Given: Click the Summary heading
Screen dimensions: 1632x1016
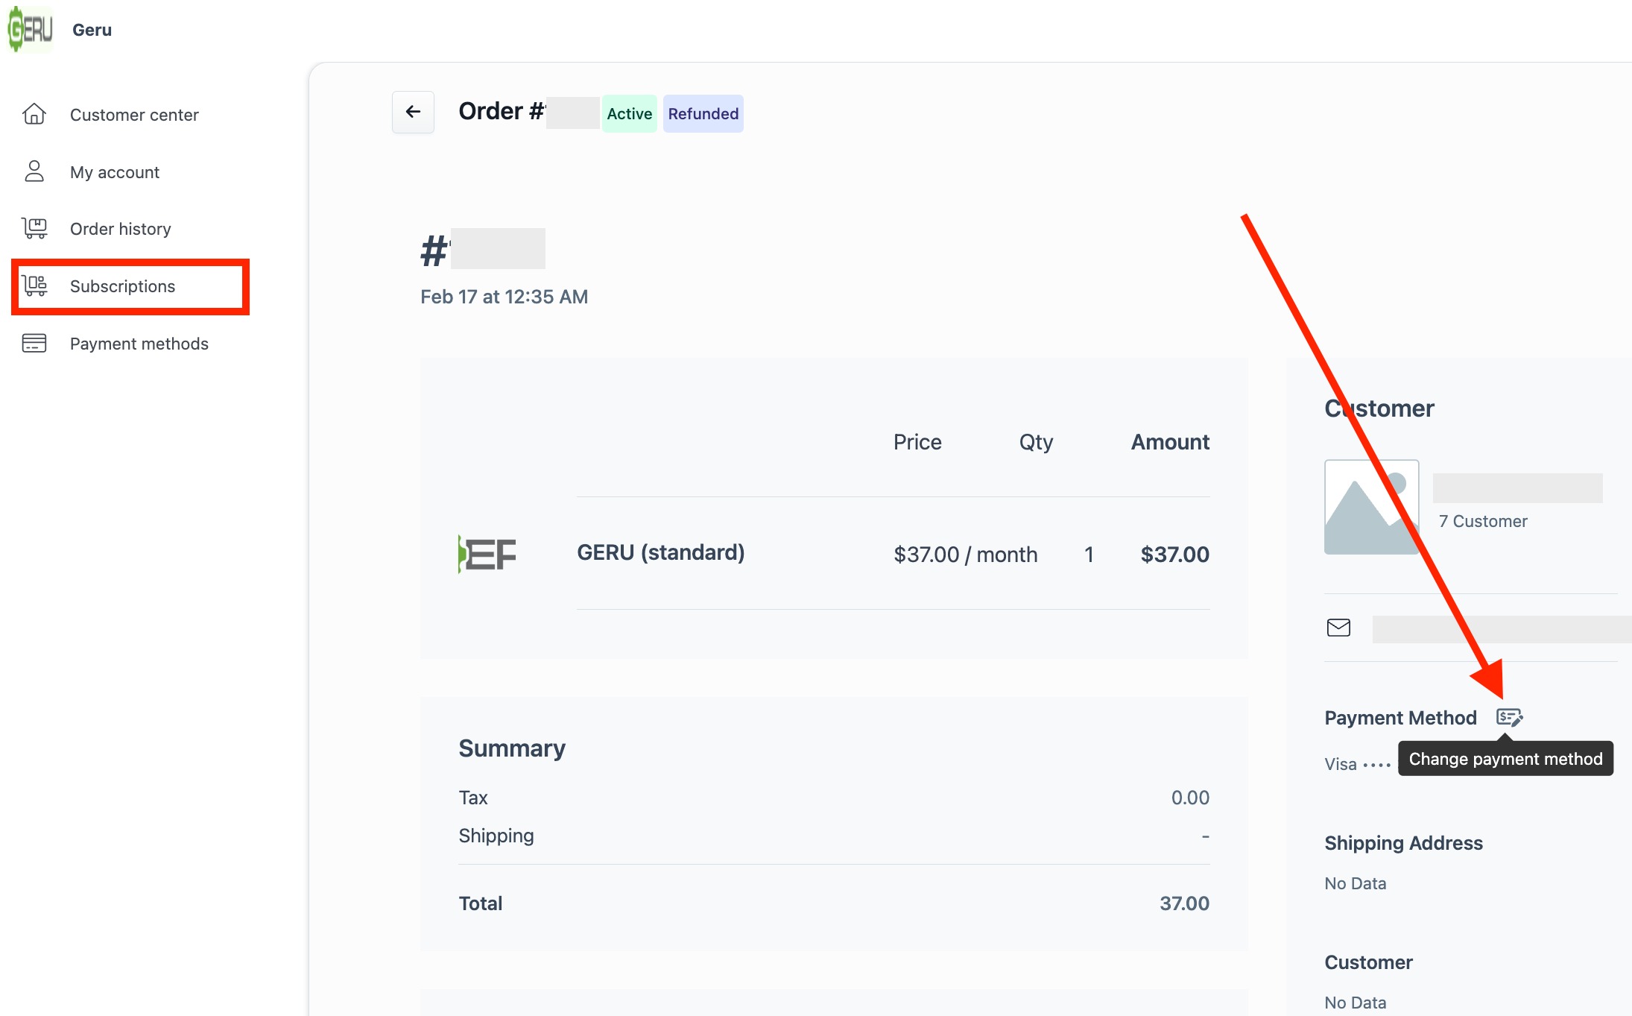Looking at the screenshot, I should [x=512, y=748].
